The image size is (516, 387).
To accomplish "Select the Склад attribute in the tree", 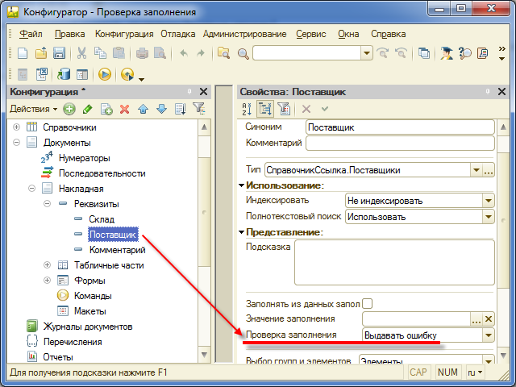I will tap(101, 219).
